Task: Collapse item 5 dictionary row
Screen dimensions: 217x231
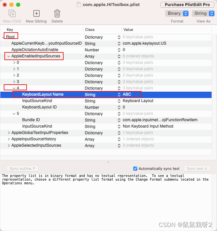Action: (14, 113)
